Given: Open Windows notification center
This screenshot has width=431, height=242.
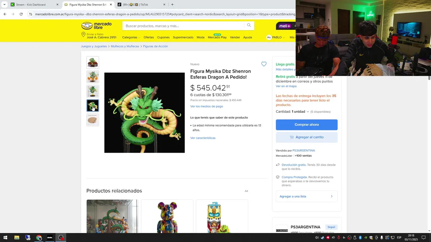Looking at the screenshot, I should 424,238.
